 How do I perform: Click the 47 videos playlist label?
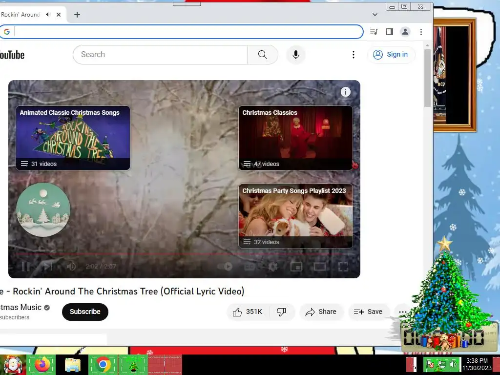click(267, 164)
